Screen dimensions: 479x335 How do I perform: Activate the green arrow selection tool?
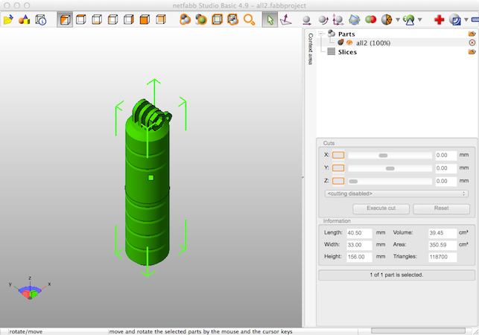click(271, 19)
